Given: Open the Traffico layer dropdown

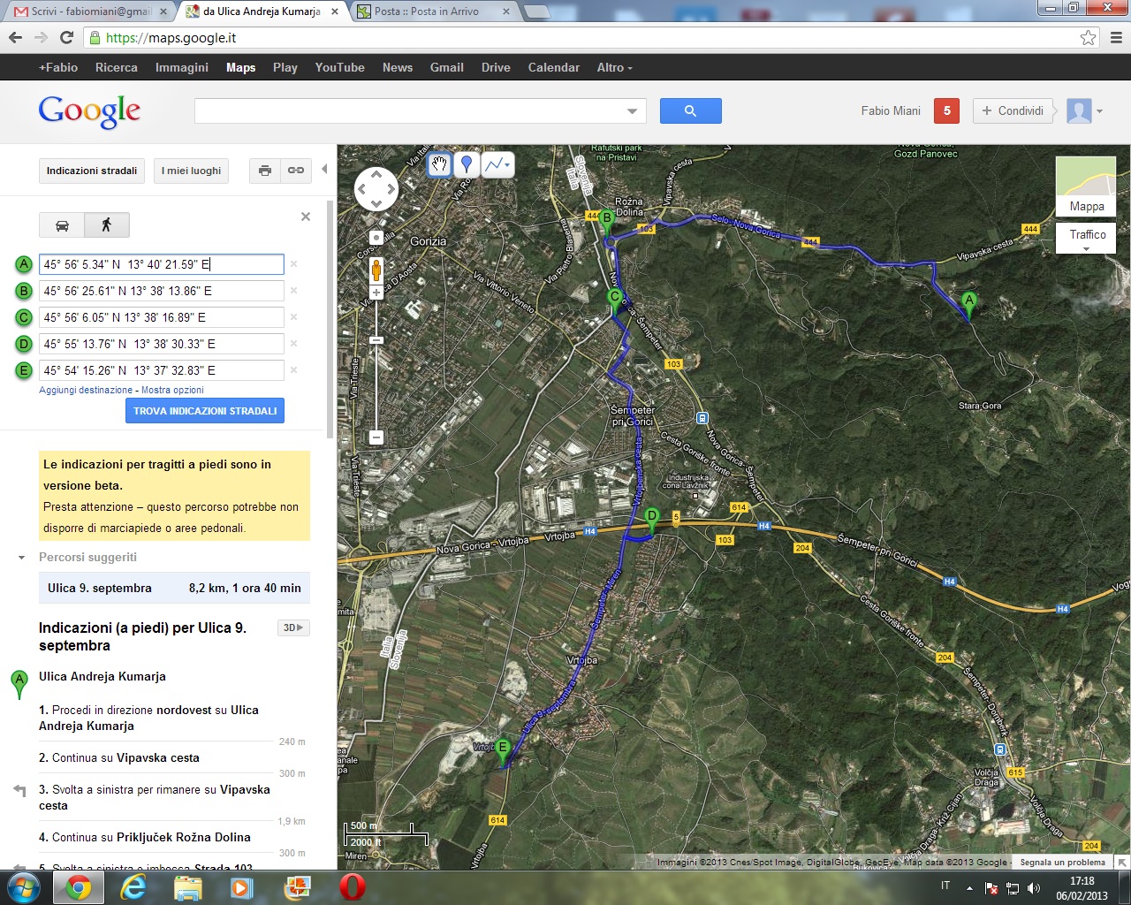Looking at the screenshot, I should (x=1087, y=239).
